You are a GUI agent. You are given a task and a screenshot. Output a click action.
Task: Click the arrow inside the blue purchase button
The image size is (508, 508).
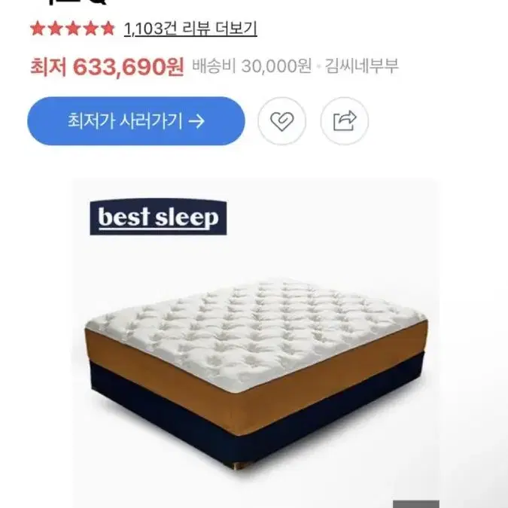[196, 121]
